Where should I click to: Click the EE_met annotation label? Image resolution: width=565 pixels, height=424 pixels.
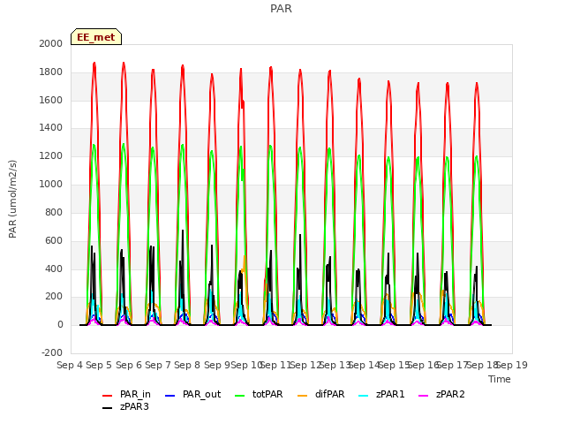click(x=96, y=37)
